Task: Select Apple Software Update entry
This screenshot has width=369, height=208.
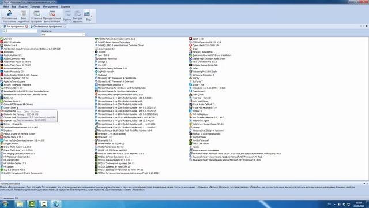Action: 13,81
